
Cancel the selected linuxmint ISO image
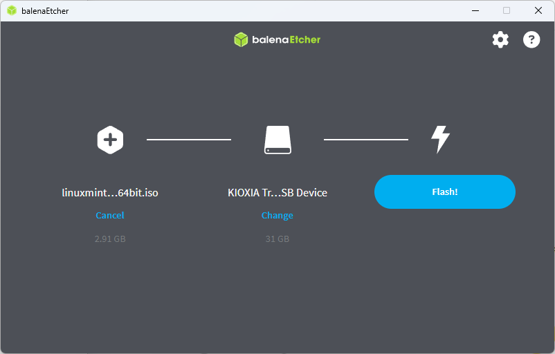(x=110, y=215)
